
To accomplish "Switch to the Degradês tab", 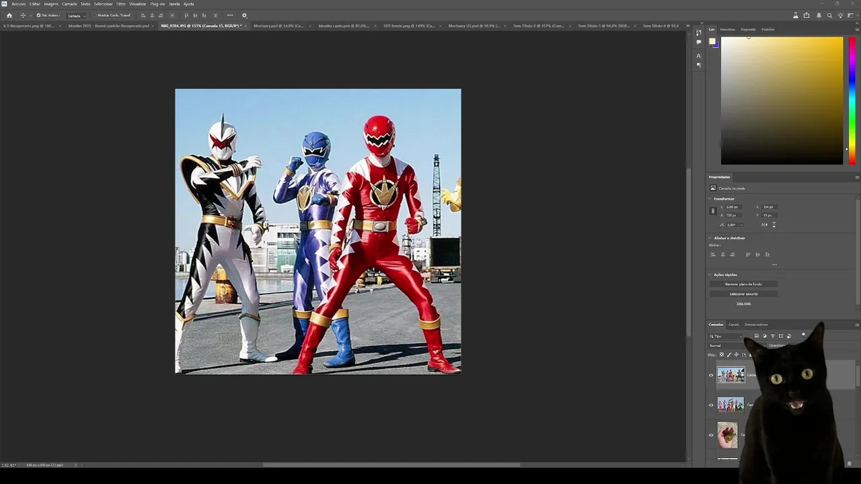I will (748, 30).
